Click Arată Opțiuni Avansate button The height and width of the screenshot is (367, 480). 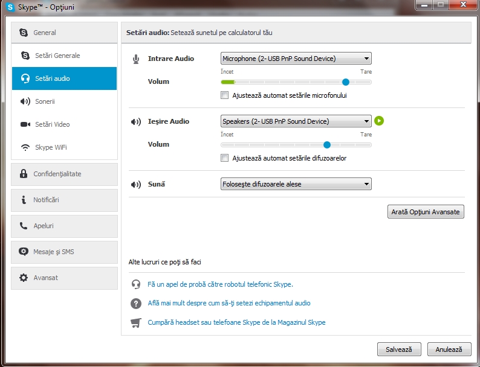click(x=426, y=212)
